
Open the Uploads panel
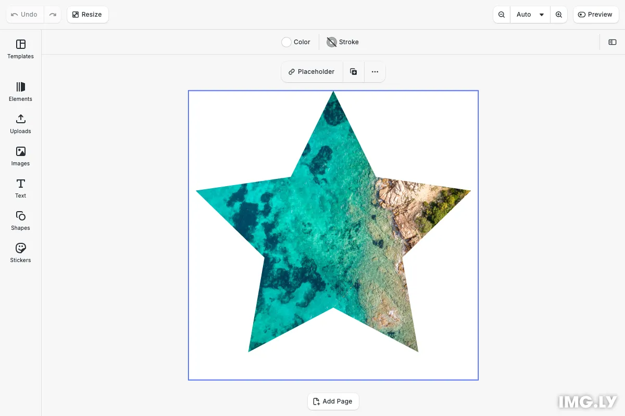click(x=21, y=124)
